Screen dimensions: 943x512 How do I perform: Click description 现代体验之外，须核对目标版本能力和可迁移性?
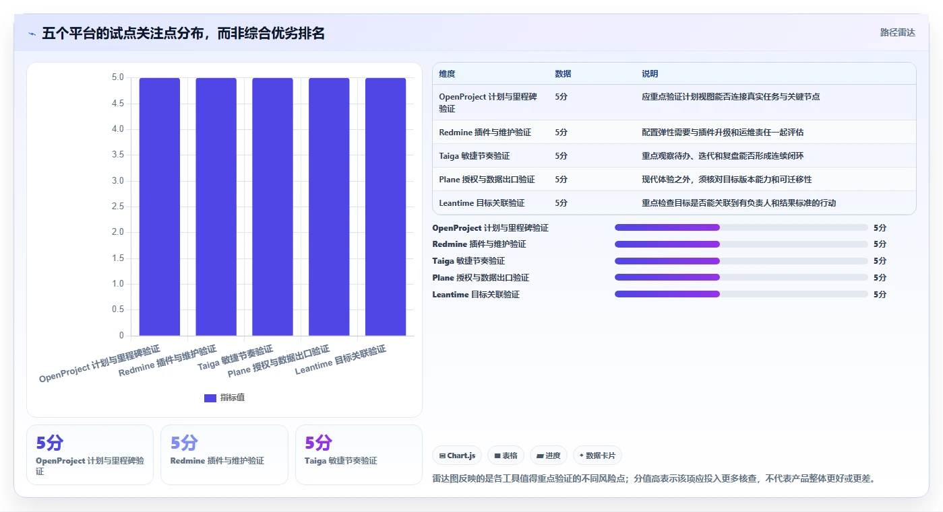tap(727, 180)
